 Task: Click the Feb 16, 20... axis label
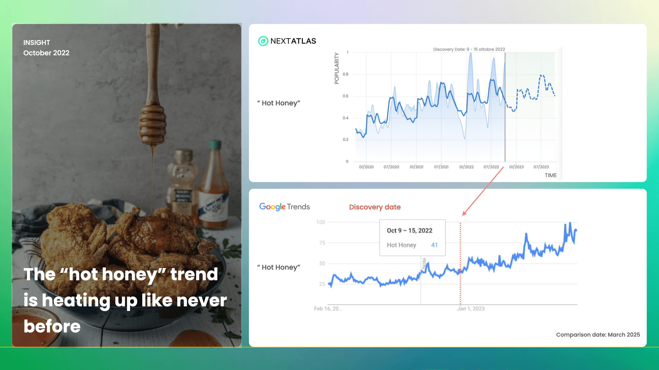click(x=328, y=309)
